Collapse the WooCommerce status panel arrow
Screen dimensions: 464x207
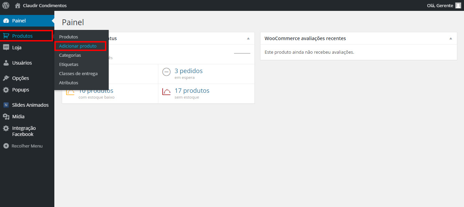(248, 38)
